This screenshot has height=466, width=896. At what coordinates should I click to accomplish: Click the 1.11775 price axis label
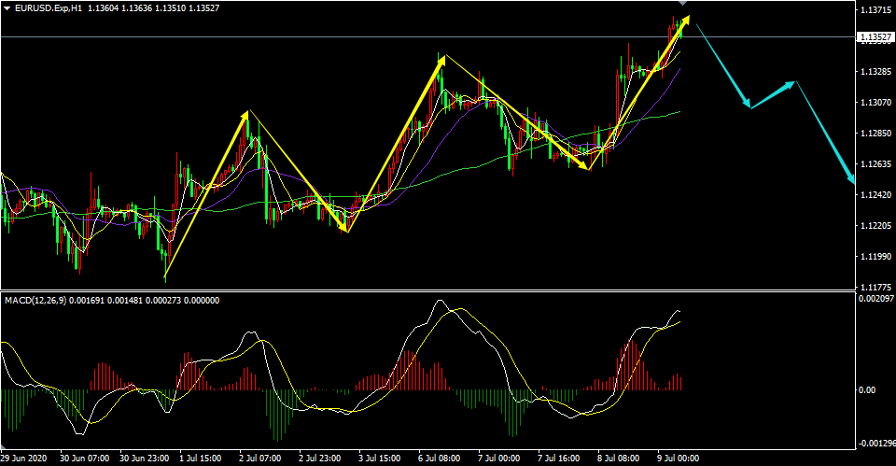pyautogui.click(x=875, y=287)
